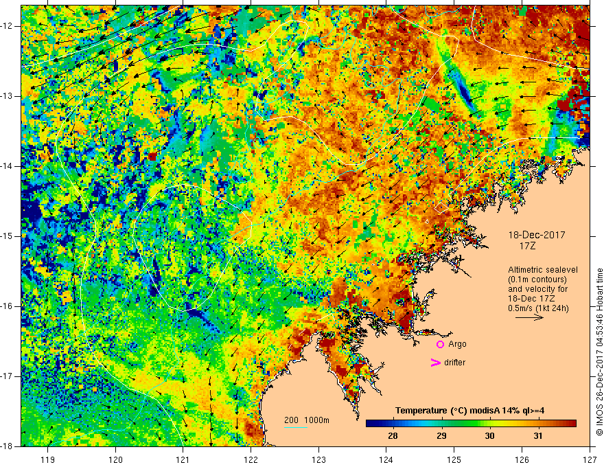Click the '200 1000m' depth contour label
This screenshot has width=604, height=467.
tap(307, 420)
